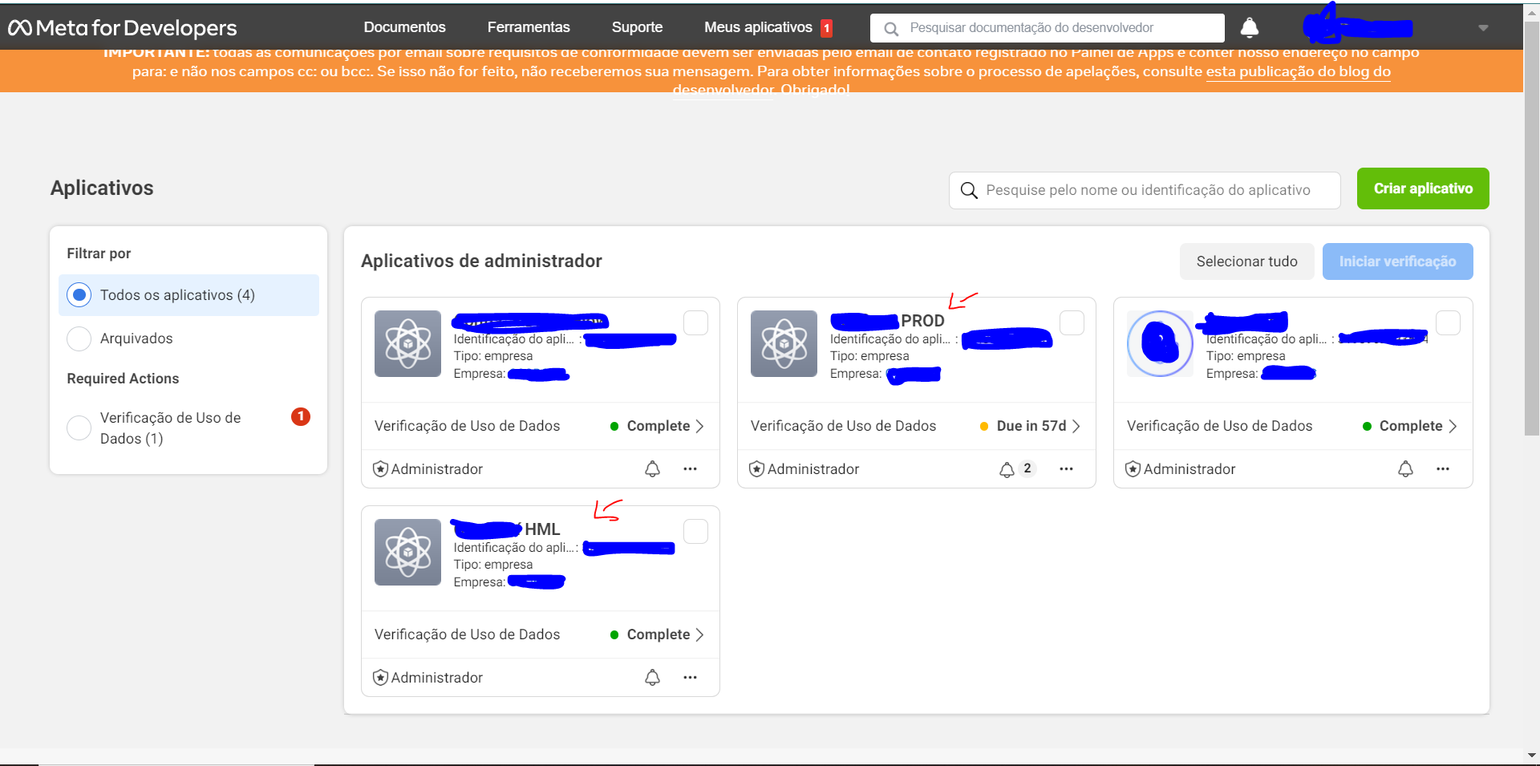Screen dimensions: 1540x766
Task: Select the Arquivados radio filter
Action: [x=79, y=338]
